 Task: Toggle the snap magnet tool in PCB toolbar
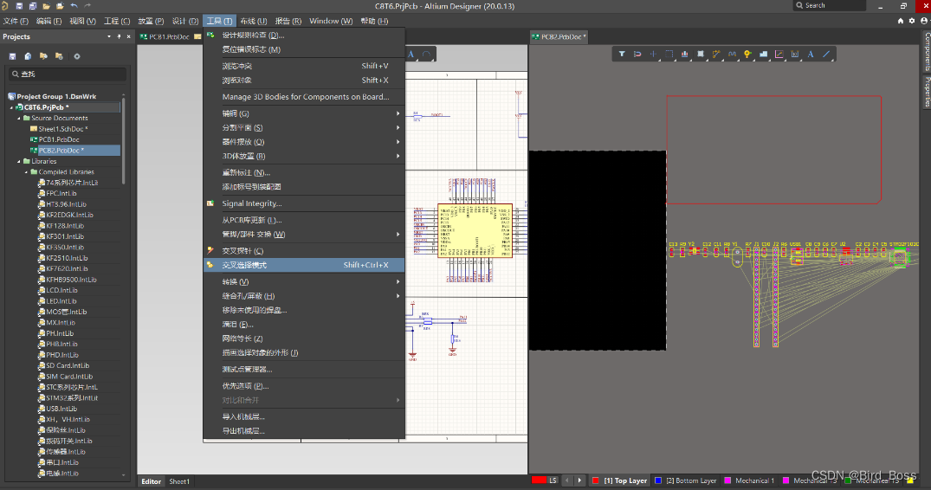coord(637,54)
